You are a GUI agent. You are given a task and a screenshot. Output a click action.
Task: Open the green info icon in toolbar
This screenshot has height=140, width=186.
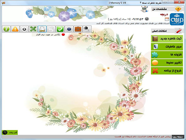click(6, 29)
